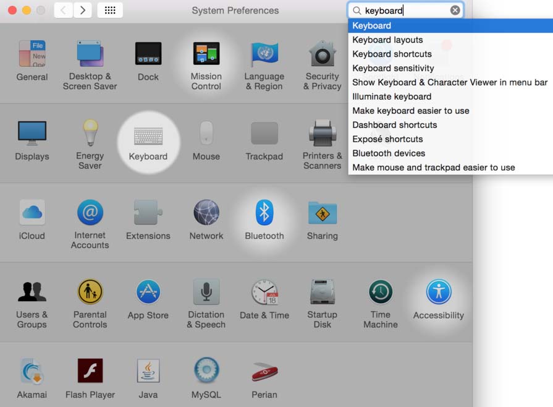Open the Bluetooth preference pane
553x407 pixels.
pyautogui.click(x=264, y=220)
